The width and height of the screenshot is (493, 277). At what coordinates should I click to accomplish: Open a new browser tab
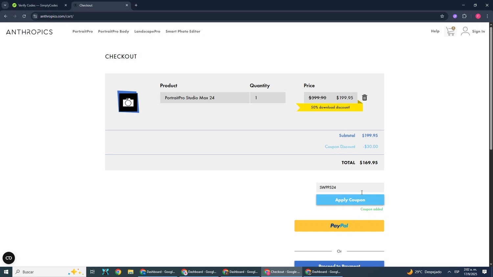[136, 5]
